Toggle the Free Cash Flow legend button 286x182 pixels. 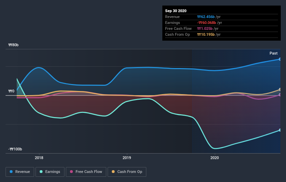(x=86, y=172)
